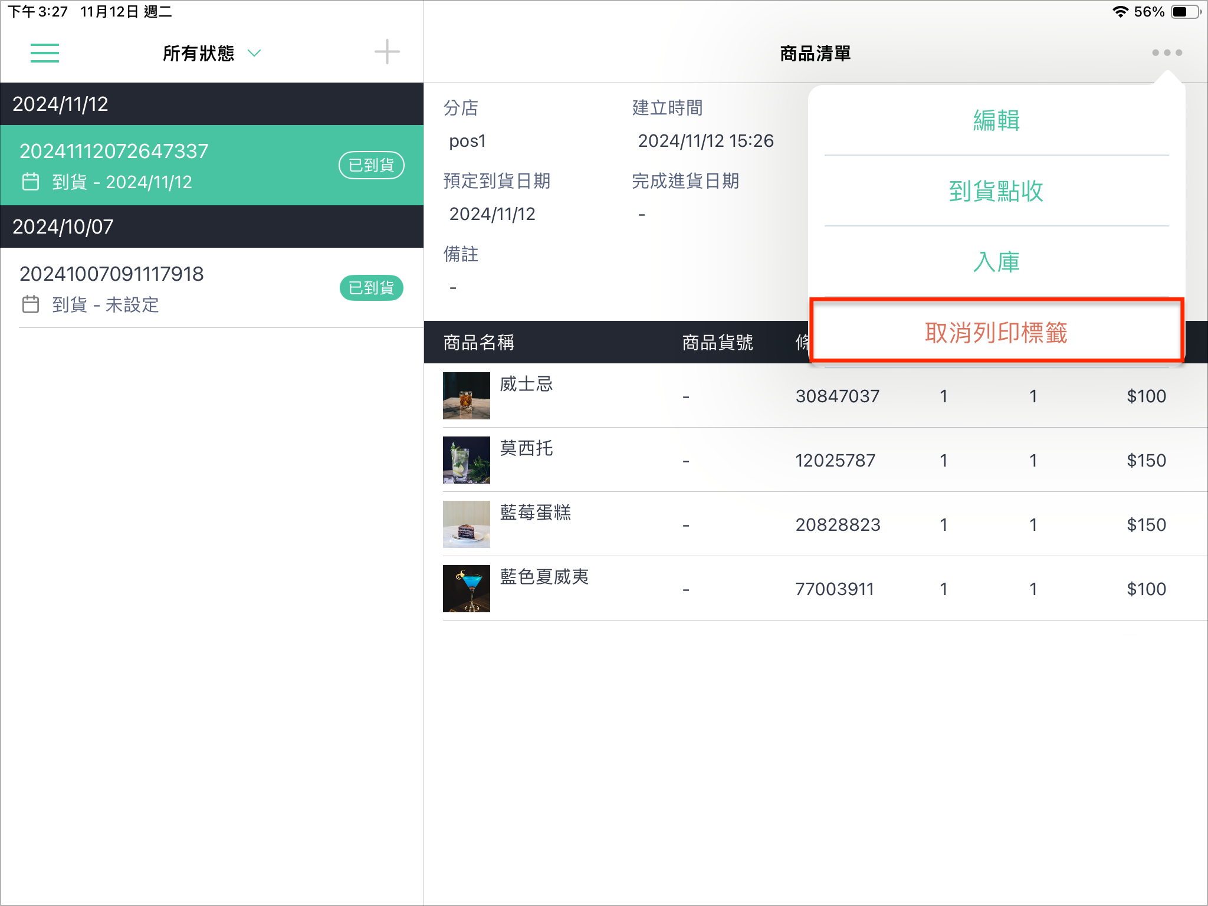Click barcode 30847037
The height and width of the screenshot is (906, 1208).
[838, 396]
